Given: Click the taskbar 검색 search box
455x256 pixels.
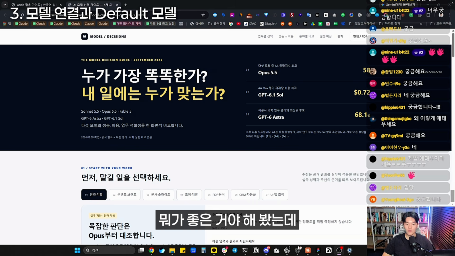Looking at the screenshot, I should click(x=109, y=250).
